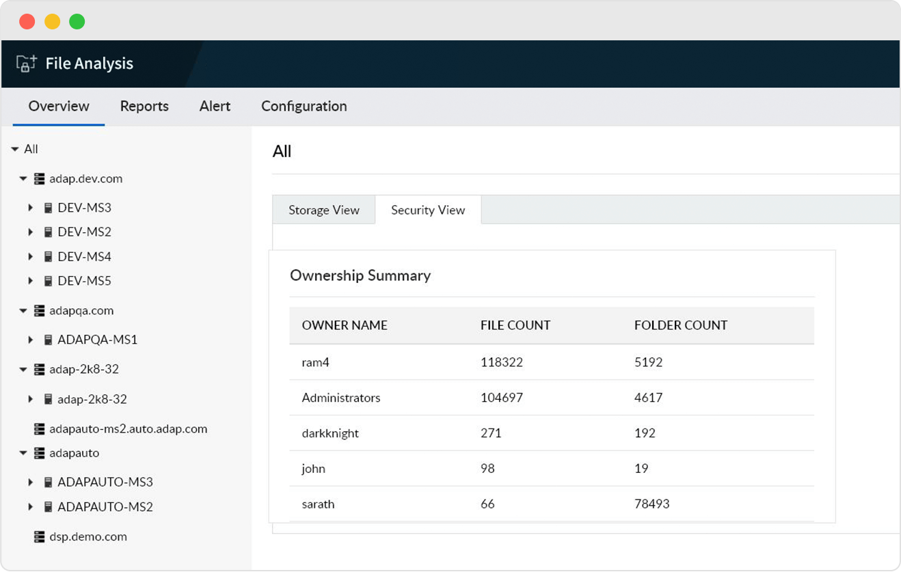Viewport: 901px width, 572px height.
Task: Open the Reports tab
Action: pyautogui.click(x=144, y=107)
